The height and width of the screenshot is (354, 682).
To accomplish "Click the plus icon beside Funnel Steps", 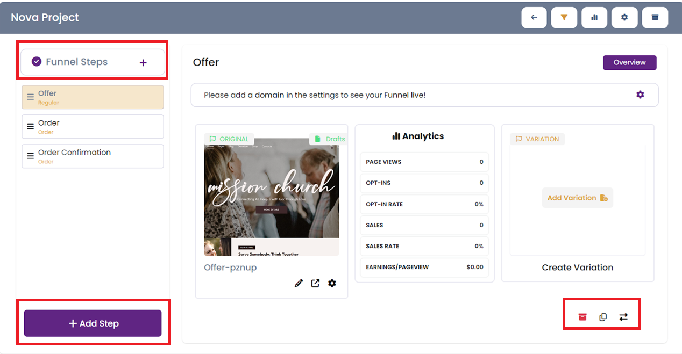I will (x=143, y=63).
